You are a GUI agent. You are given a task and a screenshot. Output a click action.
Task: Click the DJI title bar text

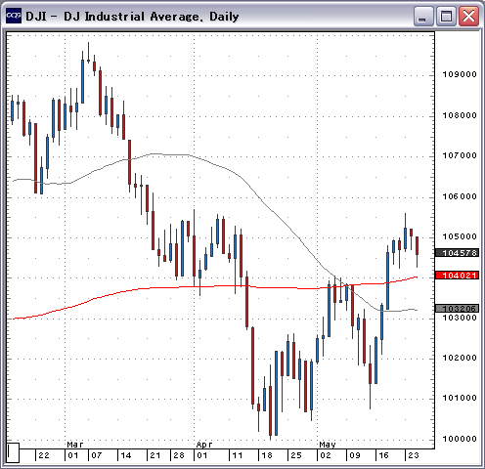click(132, 17)
